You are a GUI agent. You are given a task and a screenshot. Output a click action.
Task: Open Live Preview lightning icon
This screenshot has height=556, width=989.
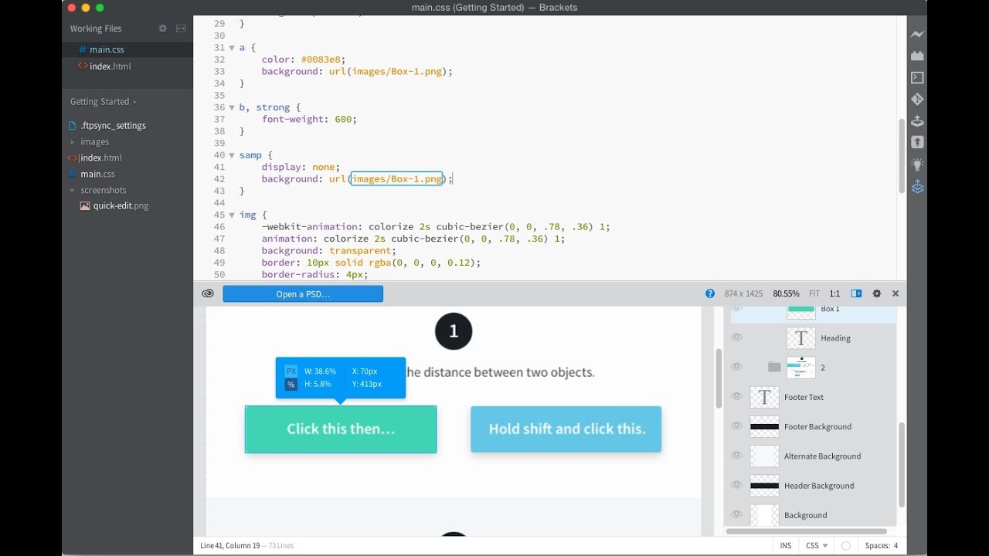[x=917, y=35]
